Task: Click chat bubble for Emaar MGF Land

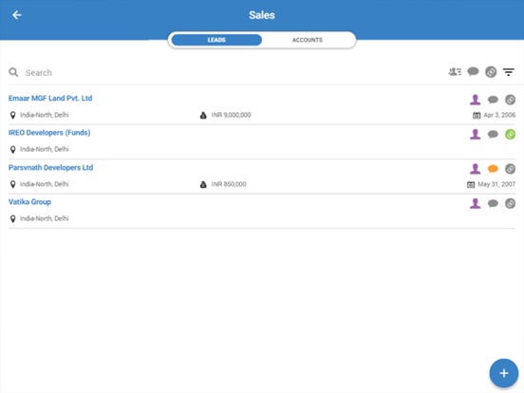Action: 493,100
